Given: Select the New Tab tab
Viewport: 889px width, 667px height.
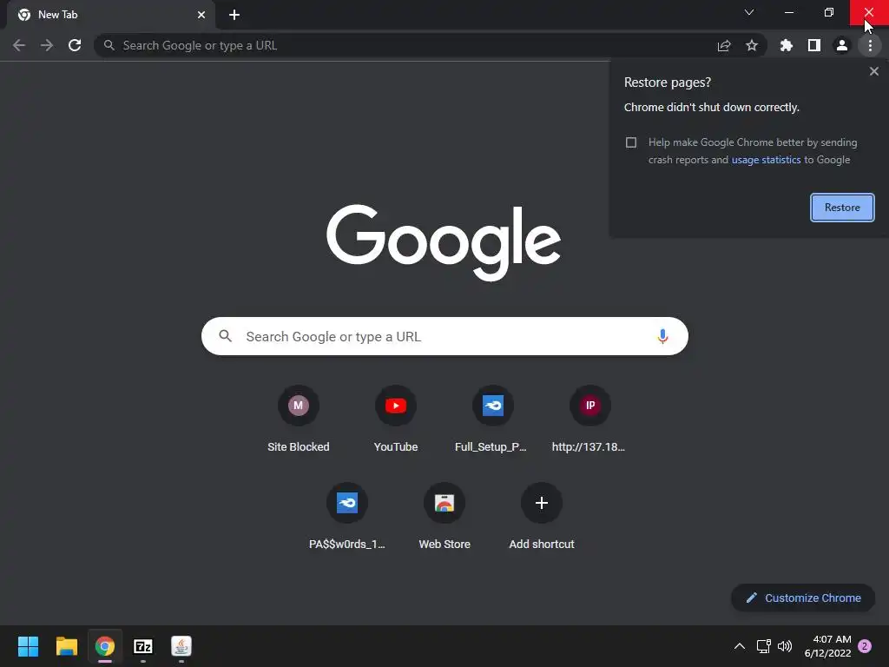Looking at the screenshot, I should pos(110,15).
